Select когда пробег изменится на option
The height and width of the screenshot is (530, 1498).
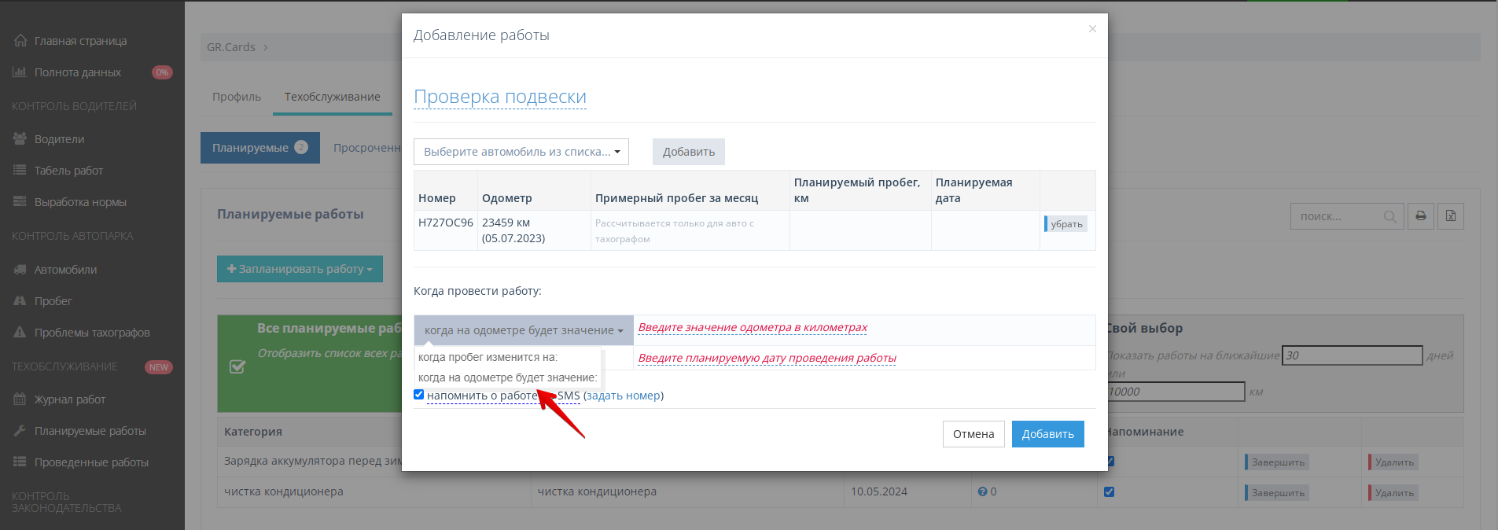488,357
